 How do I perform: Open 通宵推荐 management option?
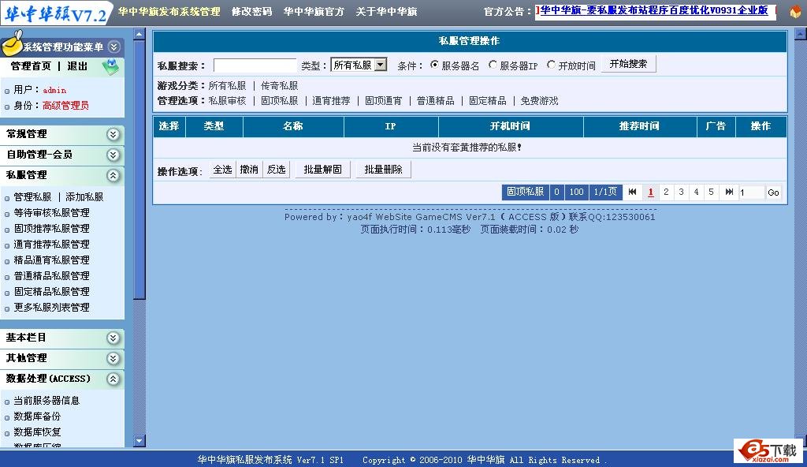click(x=332, y=101)
